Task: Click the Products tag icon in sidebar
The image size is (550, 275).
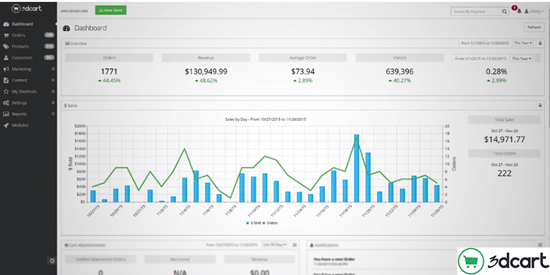Action: [x=6, y=46]
